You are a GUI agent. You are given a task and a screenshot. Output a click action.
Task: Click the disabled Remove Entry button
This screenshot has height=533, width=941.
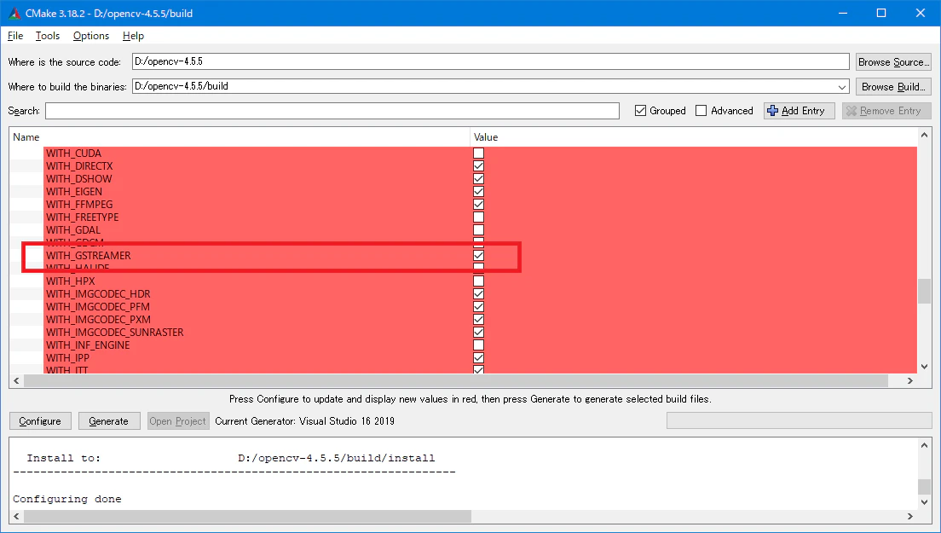click(886, 111)
